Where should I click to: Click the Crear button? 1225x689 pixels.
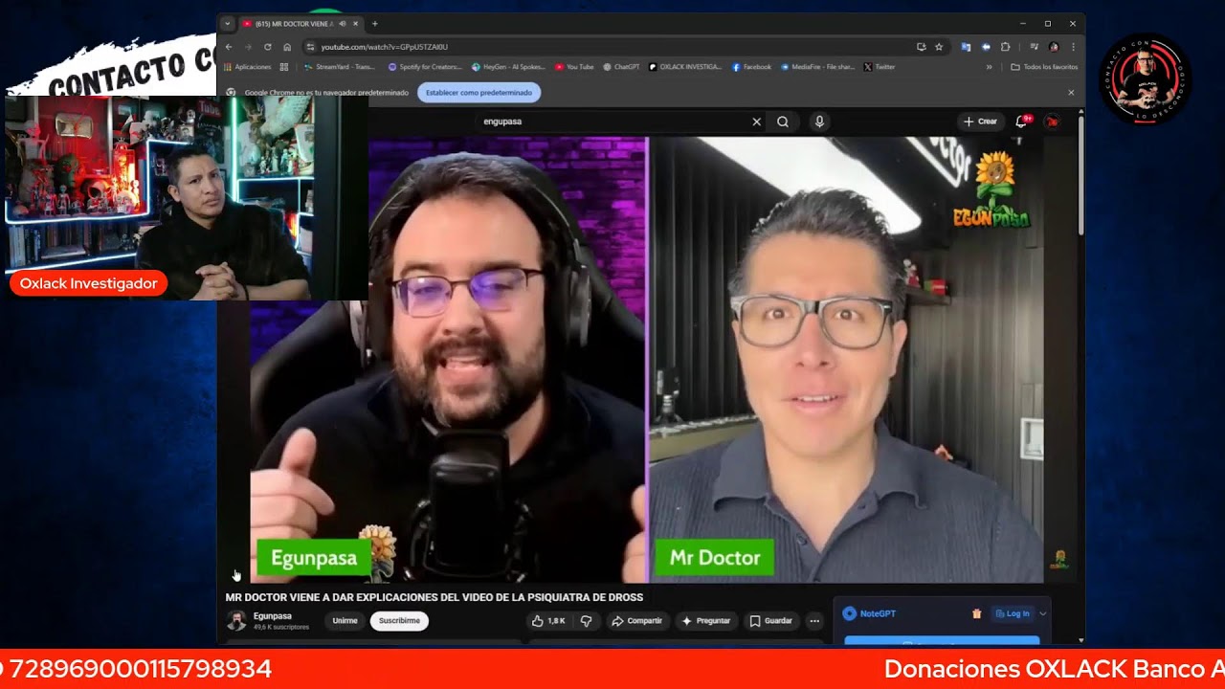point(980,122)
